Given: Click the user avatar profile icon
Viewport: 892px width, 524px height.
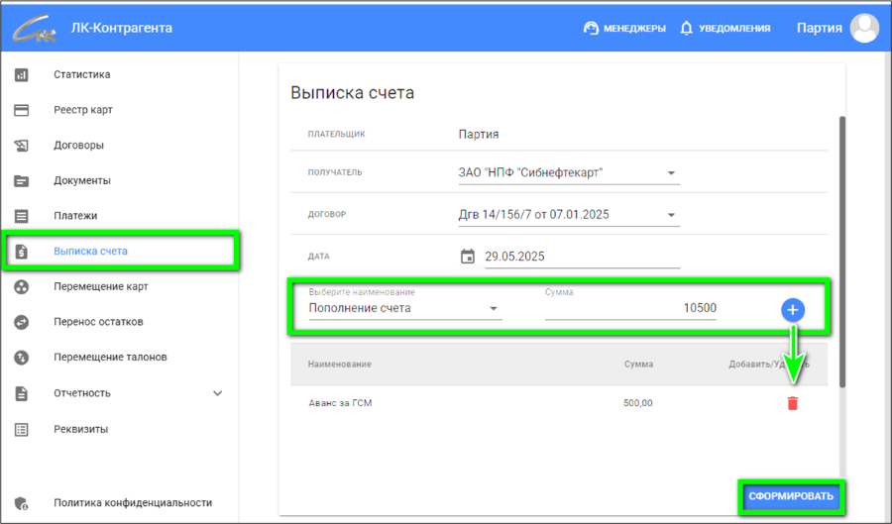Looking at the screenshot, I should click(x=864, y=28).
